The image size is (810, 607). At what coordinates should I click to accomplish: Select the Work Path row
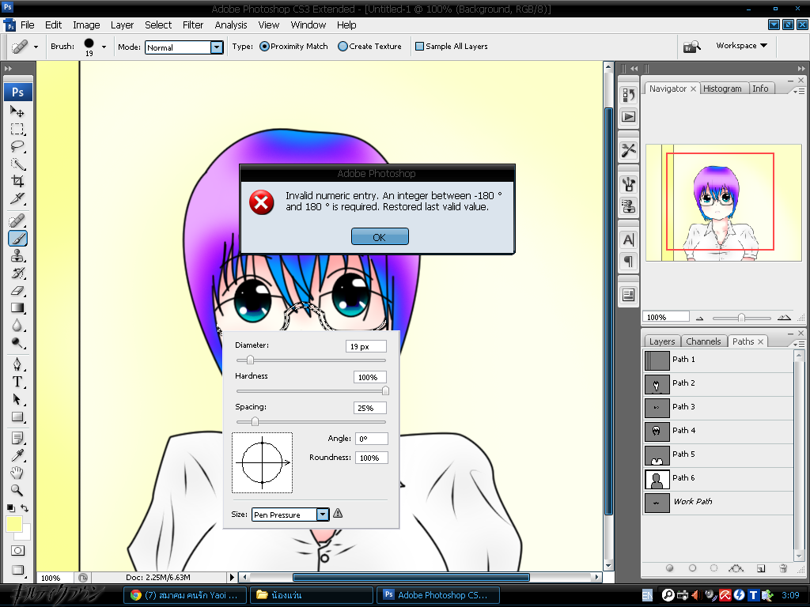point(718,502)
